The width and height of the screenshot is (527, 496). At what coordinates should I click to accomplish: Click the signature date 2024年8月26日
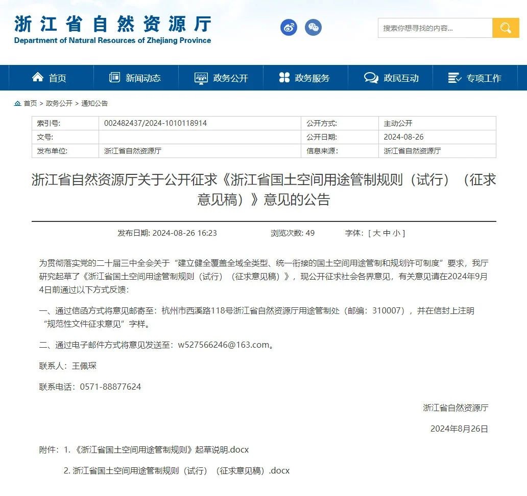(x=459, y=429)
